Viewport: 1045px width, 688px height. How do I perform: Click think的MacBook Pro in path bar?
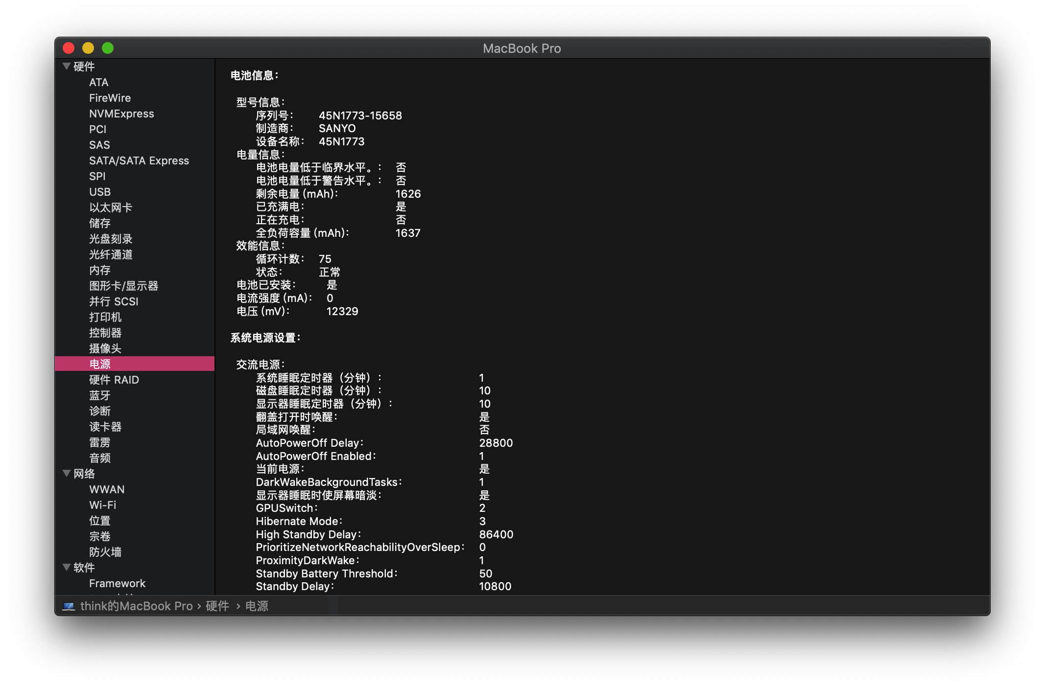click(x=136, y=606)
